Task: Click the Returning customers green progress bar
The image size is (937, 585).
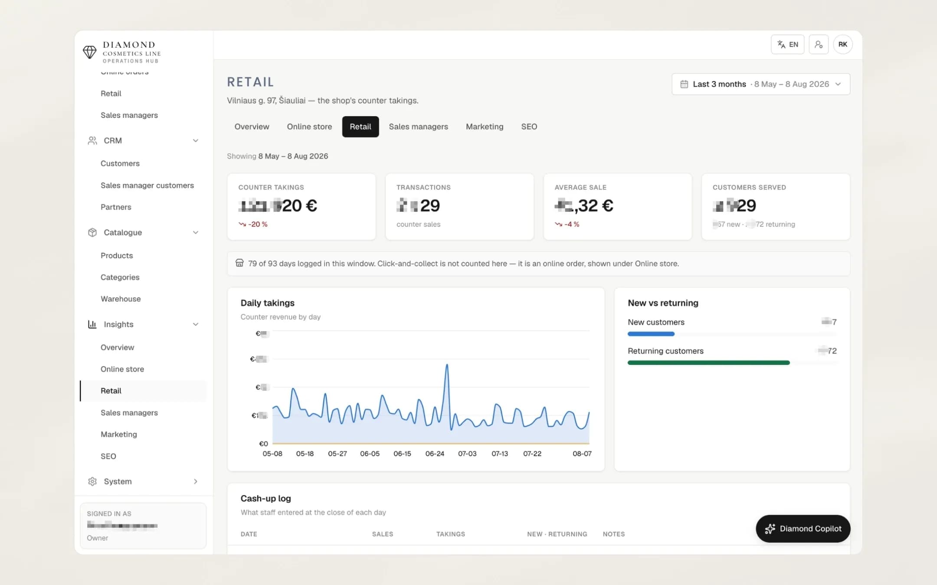Action: [708, 363]
